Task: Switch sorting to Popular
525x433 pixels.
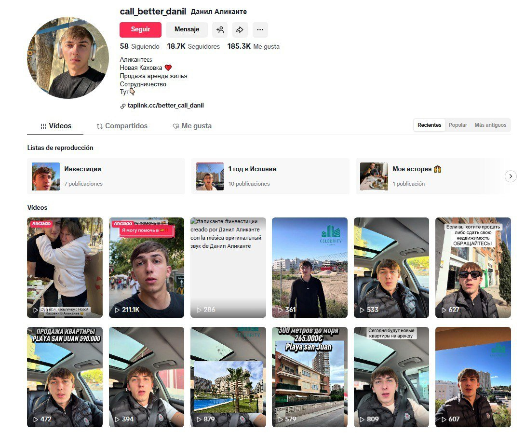Action: coord(458,125)
